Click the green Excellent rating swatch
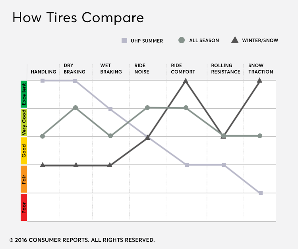Image resolution: width=298 pixels, height=249 pixels. (24, 94)
